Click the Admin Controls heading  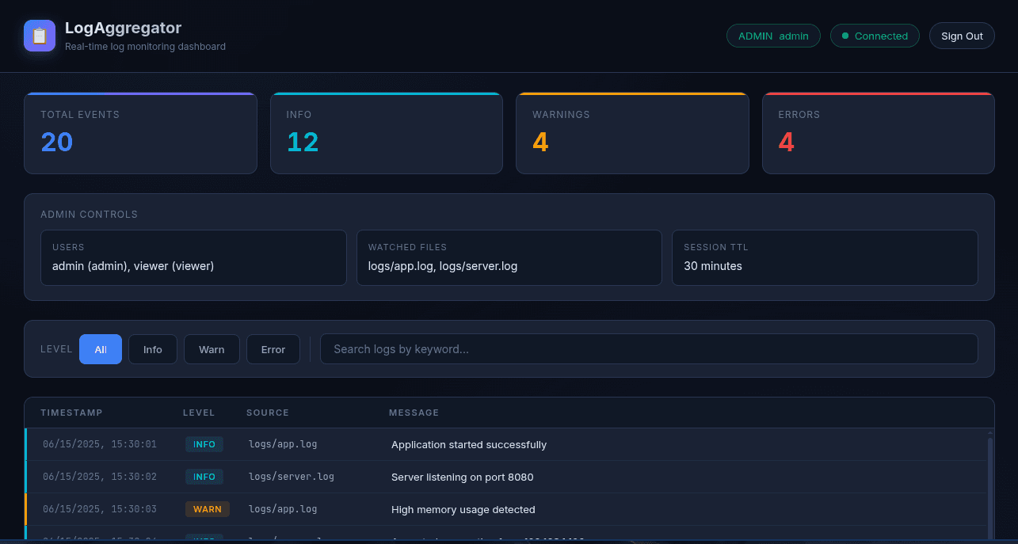(x=89, y=215)
